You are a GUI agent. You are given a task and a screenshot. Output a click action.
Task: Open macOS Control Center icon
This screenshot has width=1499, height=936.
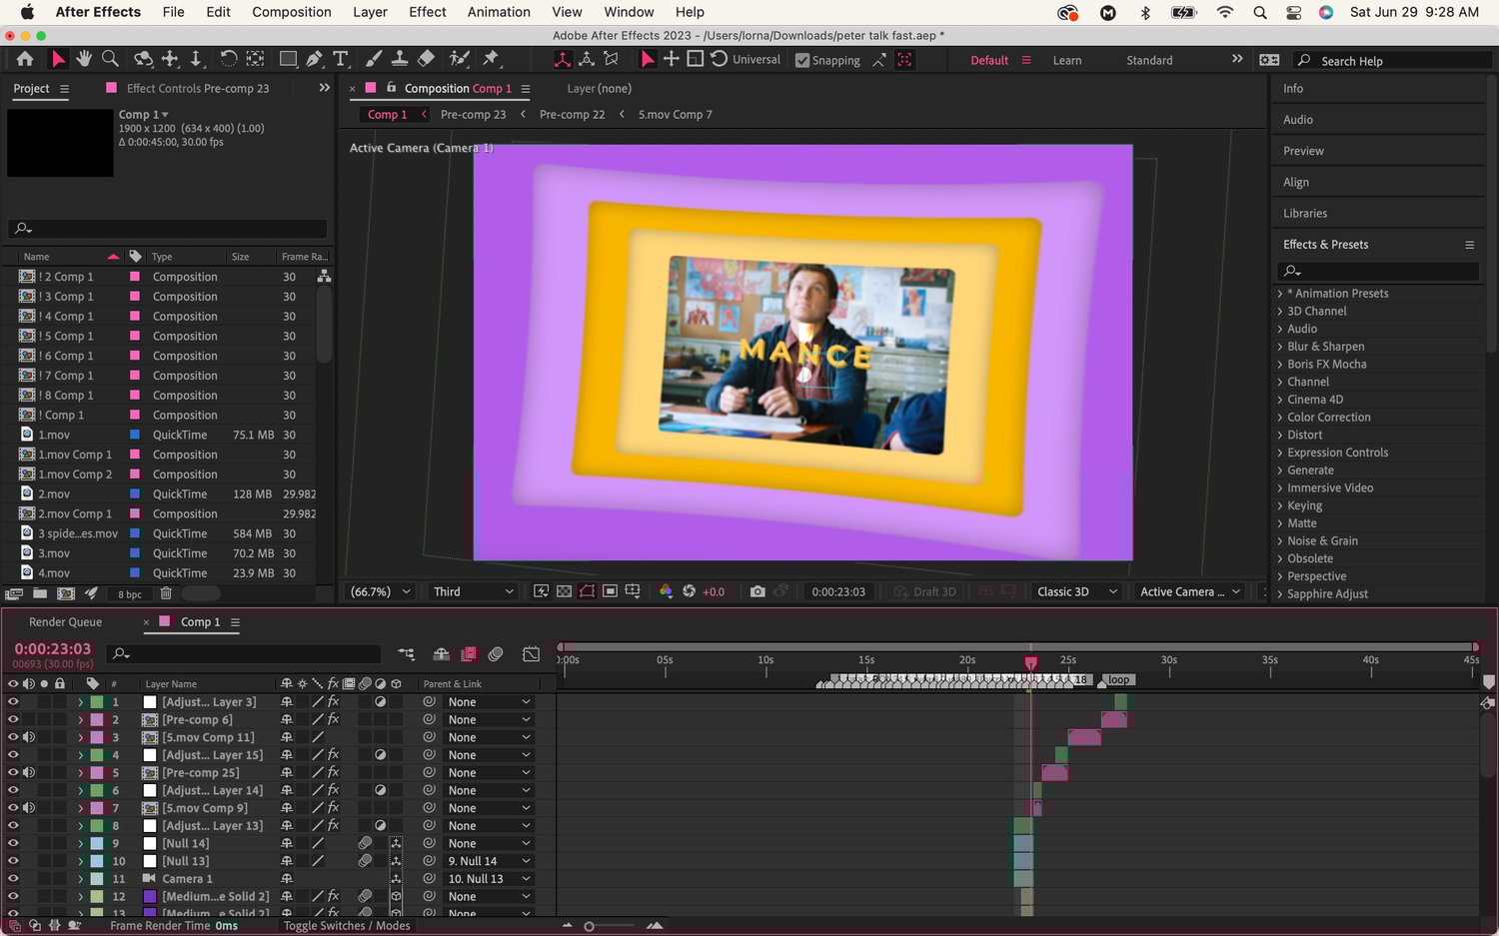click(x=1293, y=13)
